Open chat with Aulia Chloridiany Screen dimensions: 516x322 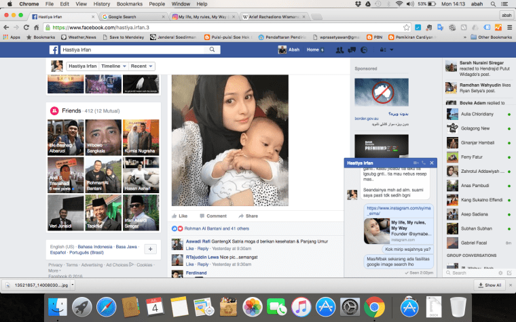(479, 114)
